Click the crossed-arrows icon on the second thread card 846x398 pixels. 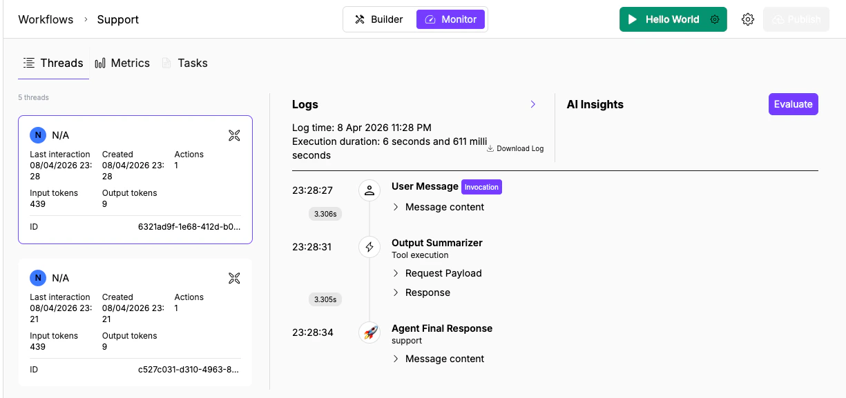click(234, 278)
